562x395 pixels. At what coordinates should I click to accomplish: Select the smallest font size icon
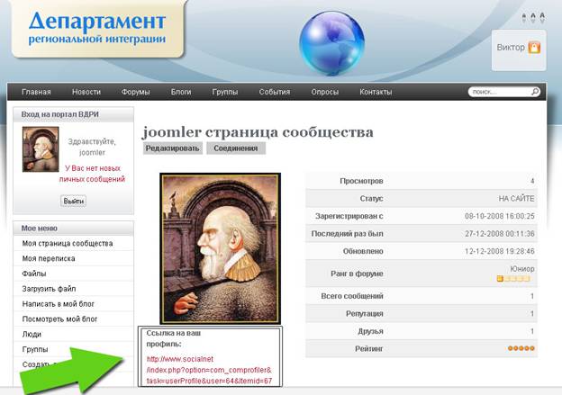pyautogui.click(x=524, y=18)
